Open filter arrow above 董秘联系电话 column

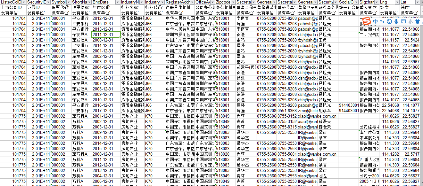[274, 2]
